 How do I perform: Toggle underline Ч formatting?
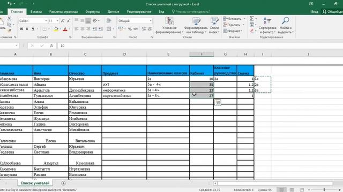pos(33,29)
